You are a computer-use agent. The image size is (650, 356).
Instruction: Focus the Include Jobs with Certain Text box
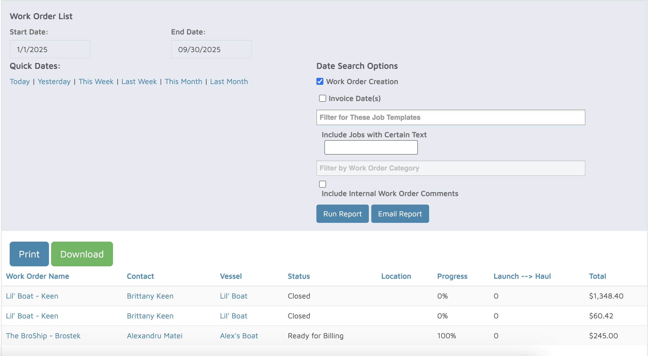(371, 147)
